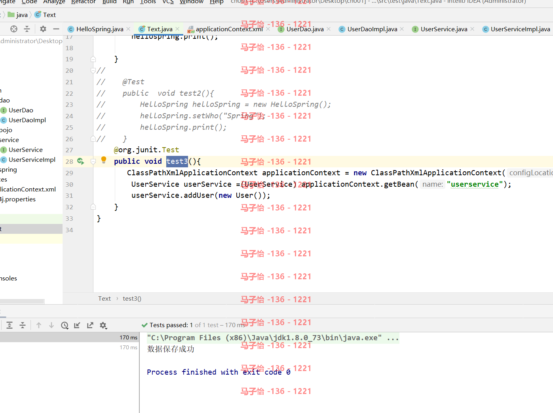
Task: Open project panel settings gear
Action: coord(43,29)
